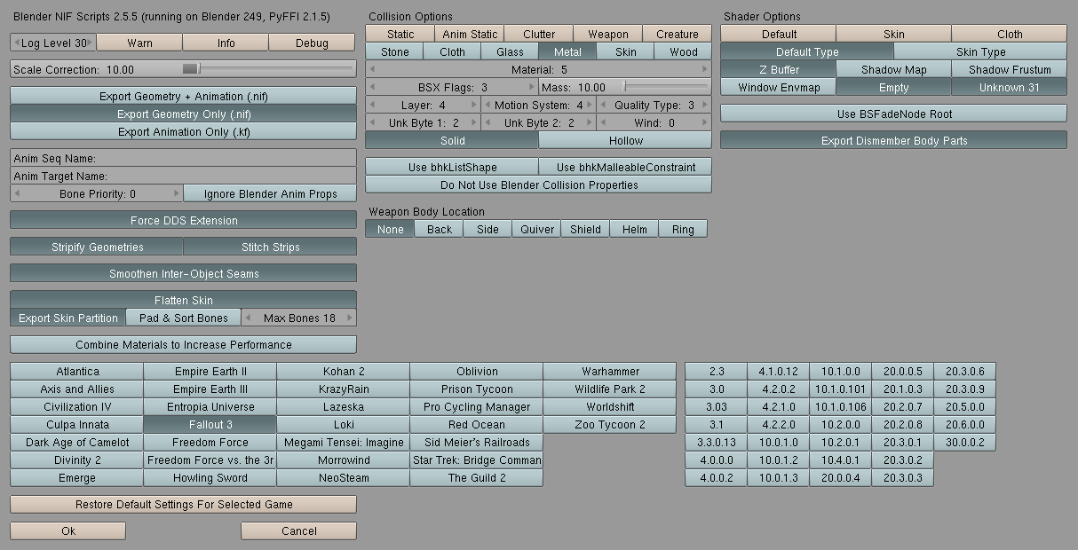Toggle Force DDS Extension
The height and width of the screenshot is (550, 1078).
pyautogui.click(x=183, y=220)
